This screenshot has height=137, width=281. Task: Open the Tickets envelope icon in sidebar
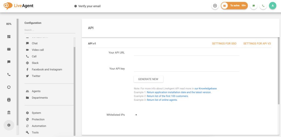[x=9, y=49]
